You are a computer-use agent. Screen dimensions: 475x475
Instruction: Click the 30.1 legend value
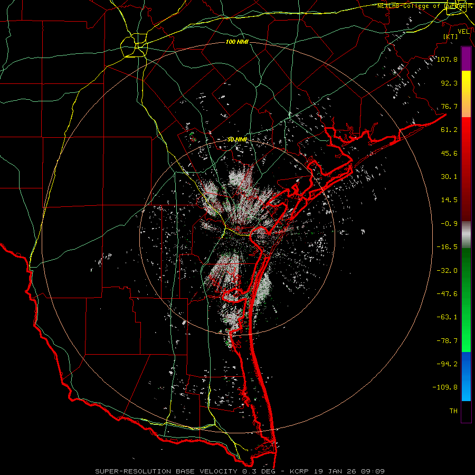449,177
